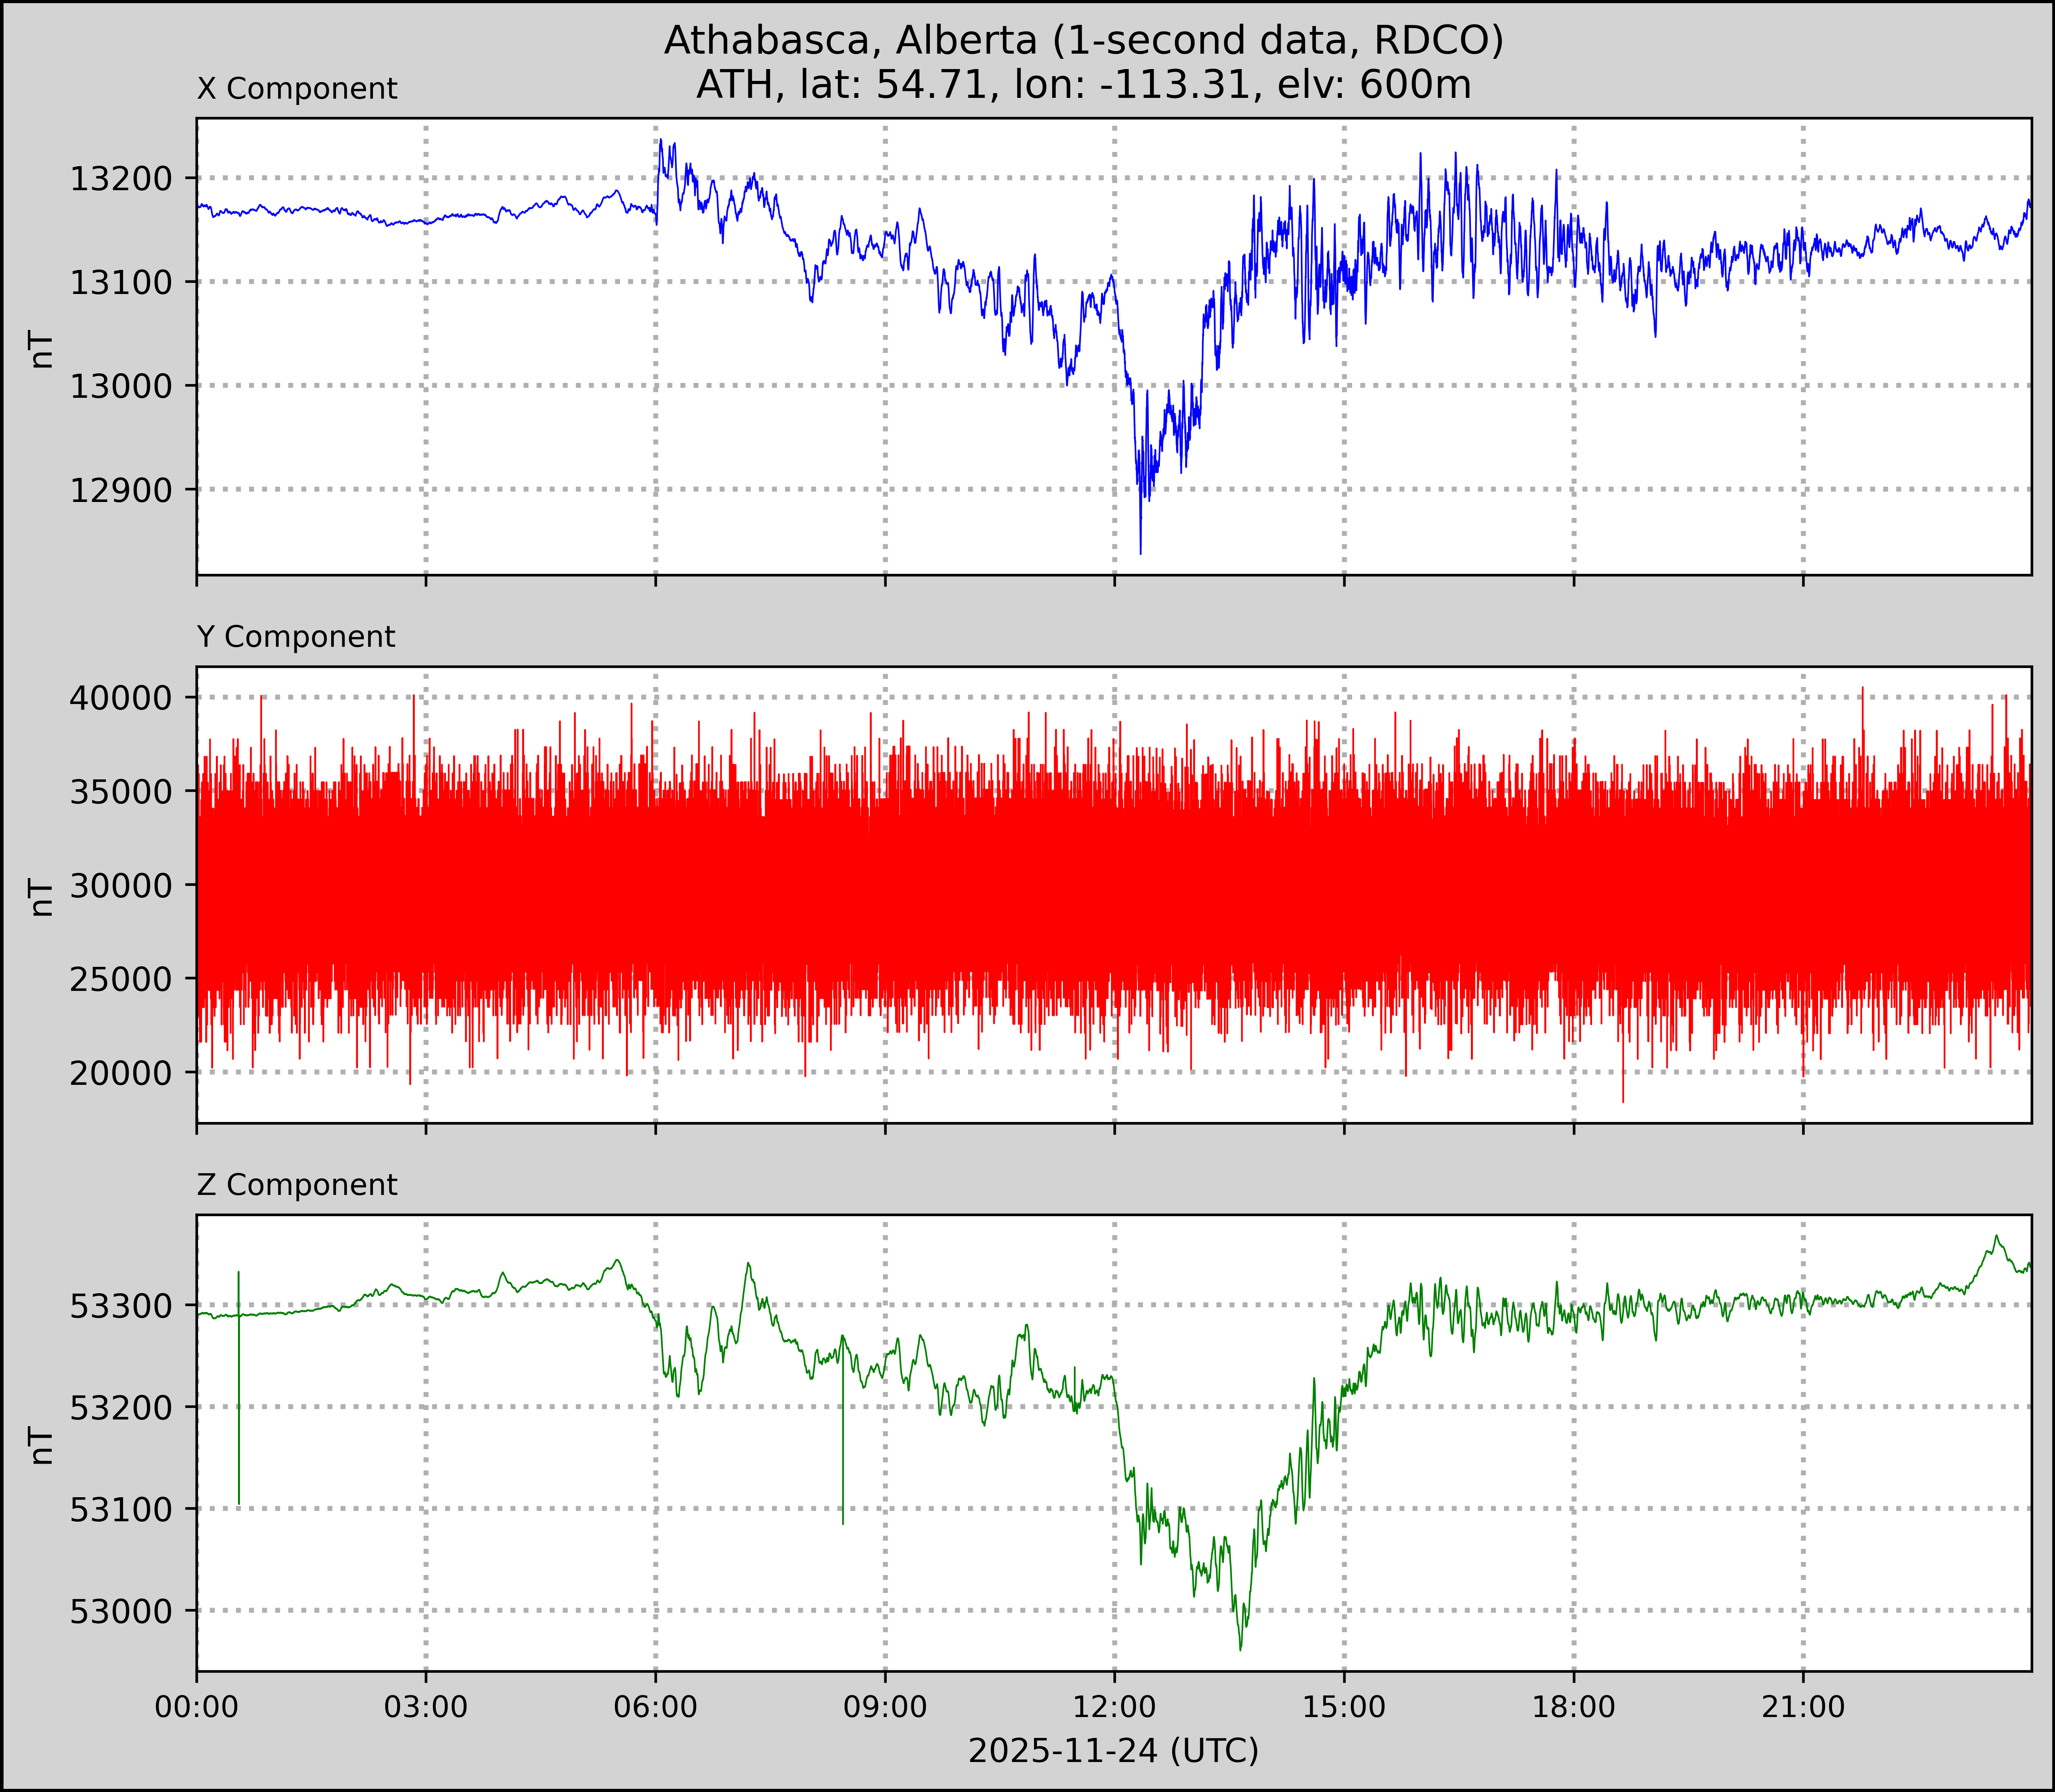This screenshot has width=2055, height=1792.
Task: Click the 12:00 x-axis tick label
Action: [x=1114, y=1706]
